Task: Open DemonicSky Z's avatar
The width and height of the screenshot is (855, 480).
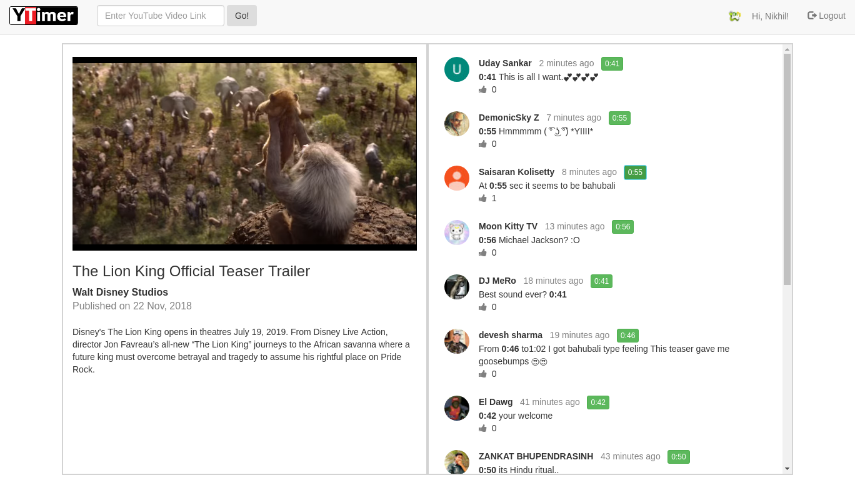Action: point(457,124)
